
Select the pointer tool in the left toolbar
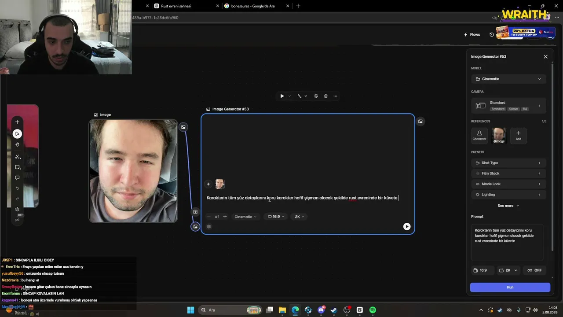click(17, 133)
